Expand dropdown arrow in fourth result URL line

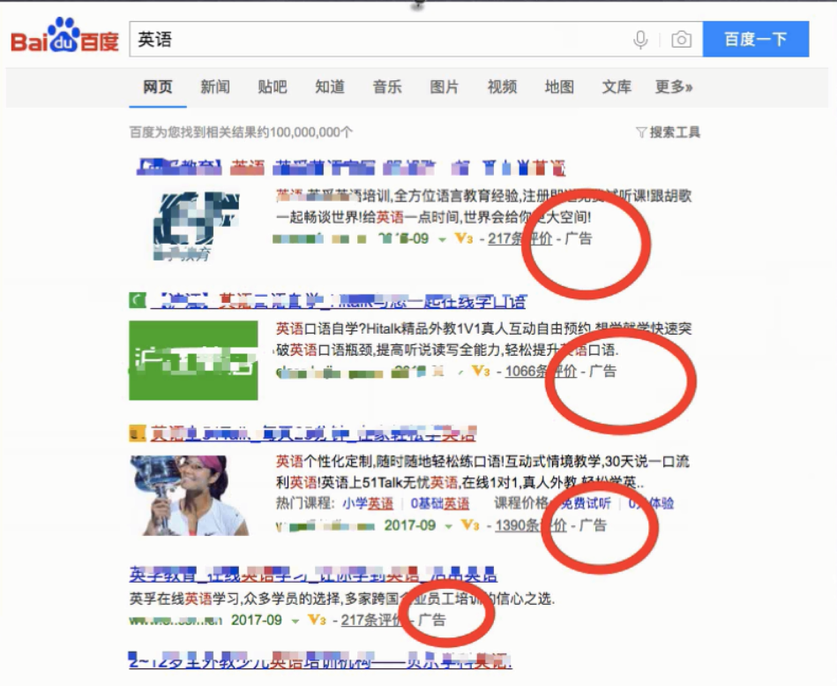295,621
